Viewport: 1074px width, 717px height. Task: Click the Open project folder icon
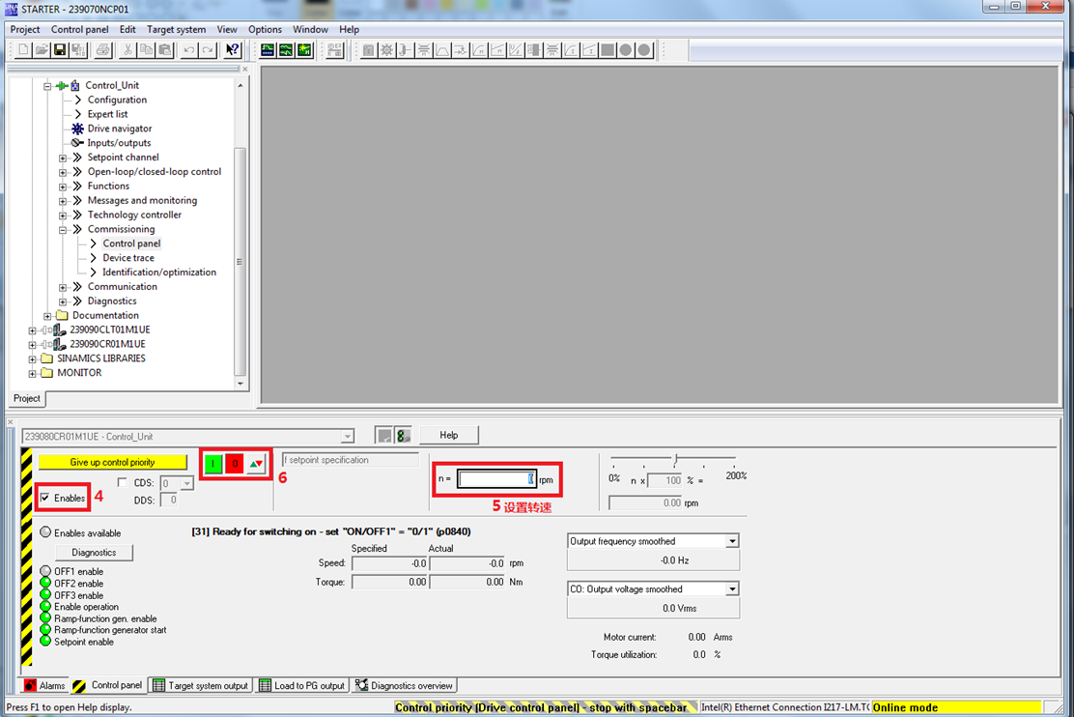pos(42,50)
